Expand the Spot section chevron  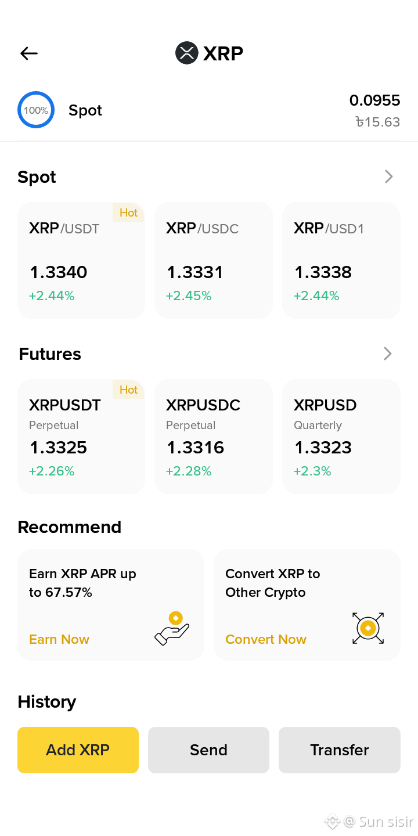point(389,176)
